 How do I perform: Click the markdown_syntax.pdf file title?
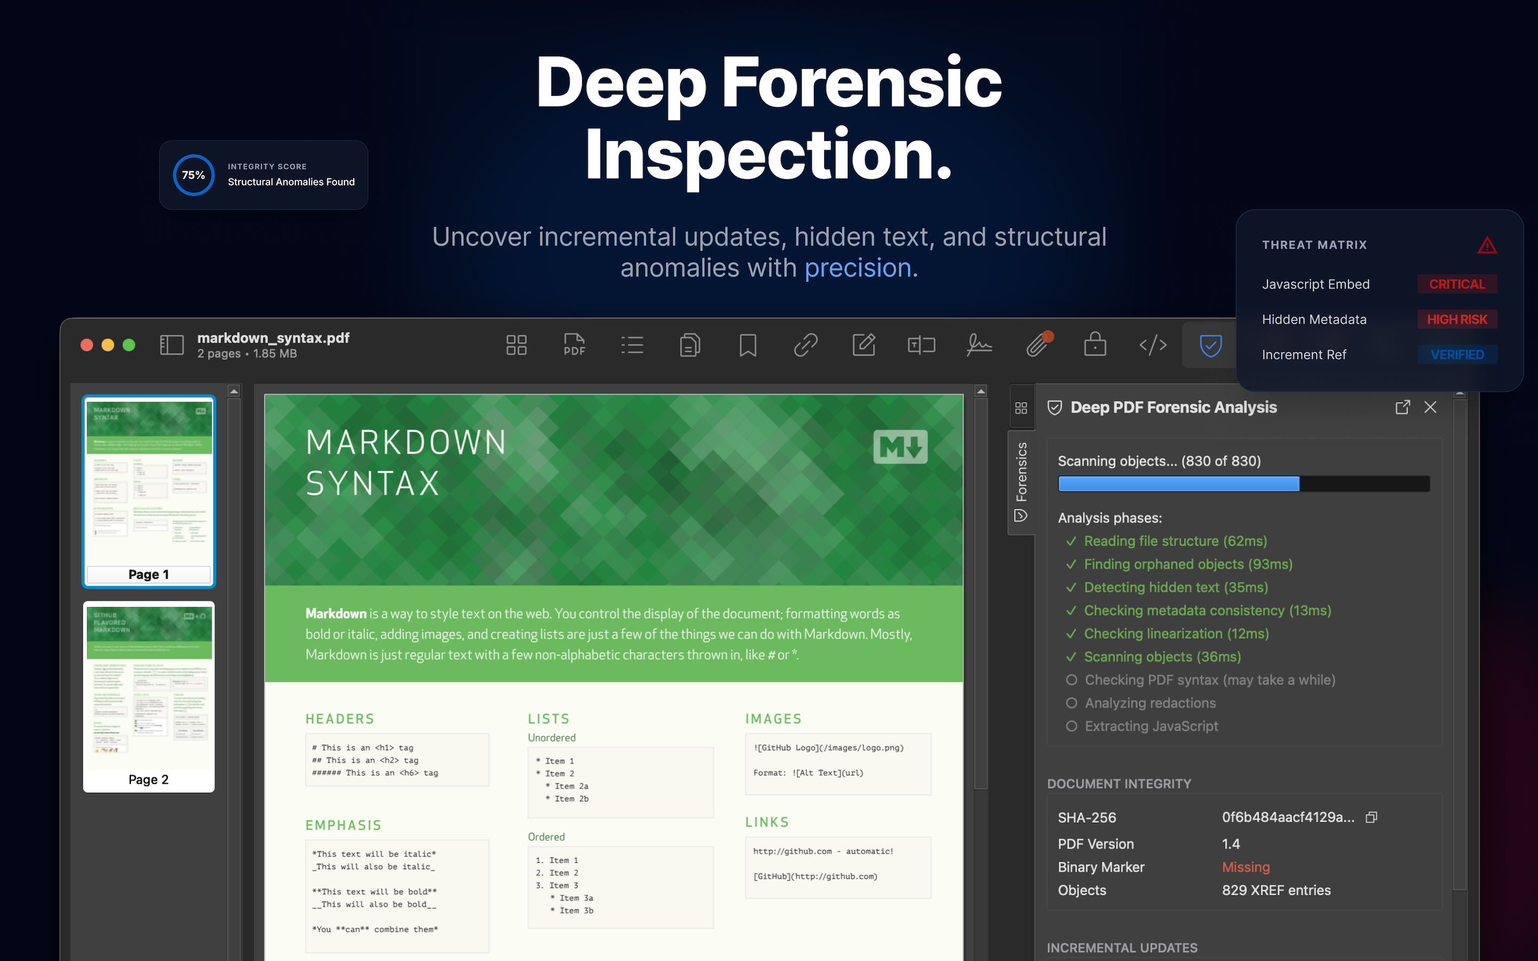pos(273,338)
